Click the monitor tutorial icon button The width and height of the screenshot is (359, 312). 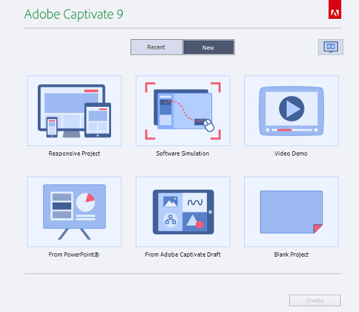(x=331, y=47)
